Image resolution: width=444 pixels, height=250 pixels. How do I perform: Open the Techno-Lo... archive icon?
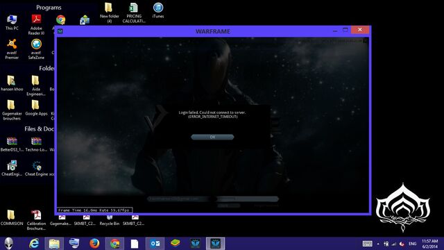coord(36,144)
